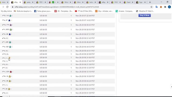Viewport: 172px width, 97px height.
Task: Click the teal star next to feedback 113
Action: tap(10, 16)
